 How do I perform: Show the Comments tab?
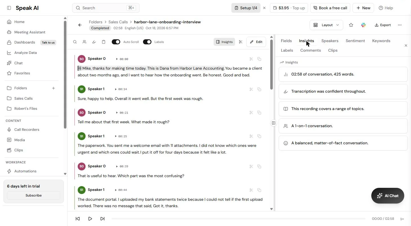coord(311,50)
